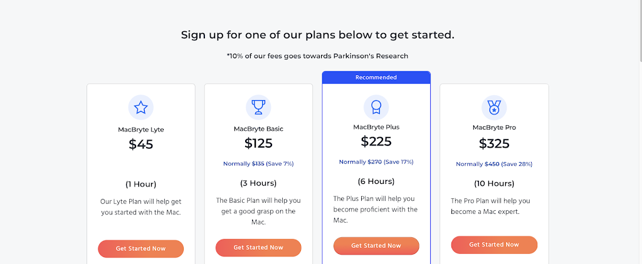Click the MacBryte Pro plan title
This screenshot has width=642, height=264.
pyautogui.click(x=494, y=128)
